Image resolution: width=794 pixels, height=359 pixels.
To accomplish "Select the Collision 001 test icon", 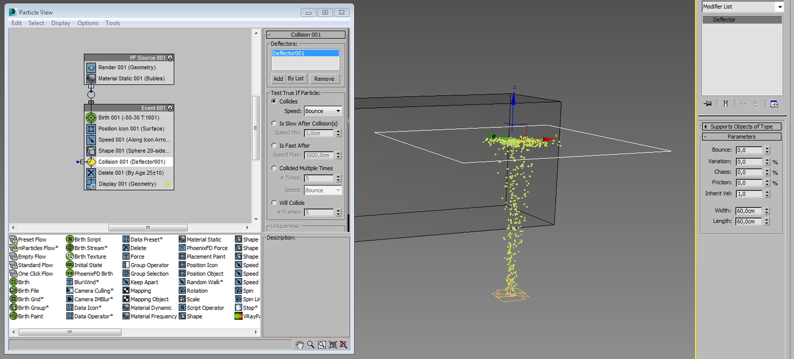I will [x=91, y=162].
